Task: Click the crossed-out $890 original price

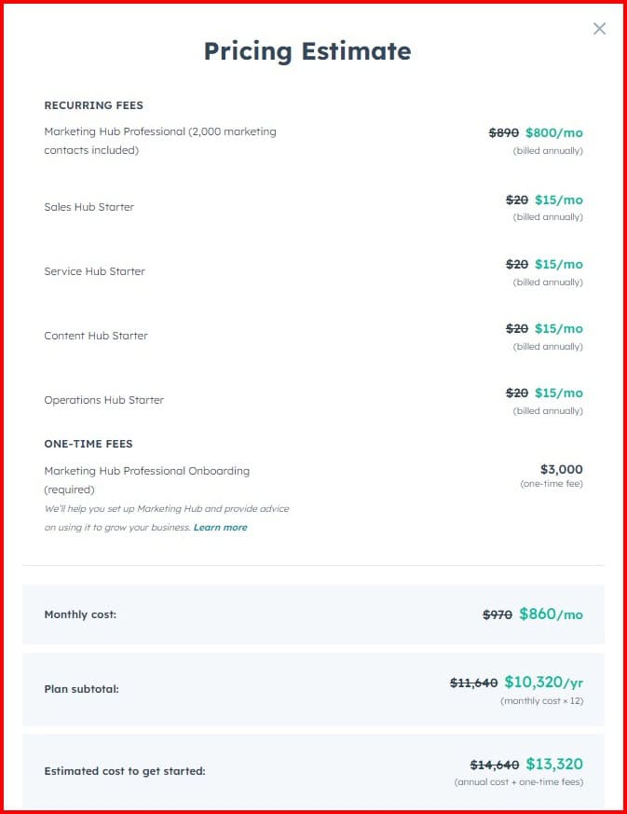Action: point(504,133)
